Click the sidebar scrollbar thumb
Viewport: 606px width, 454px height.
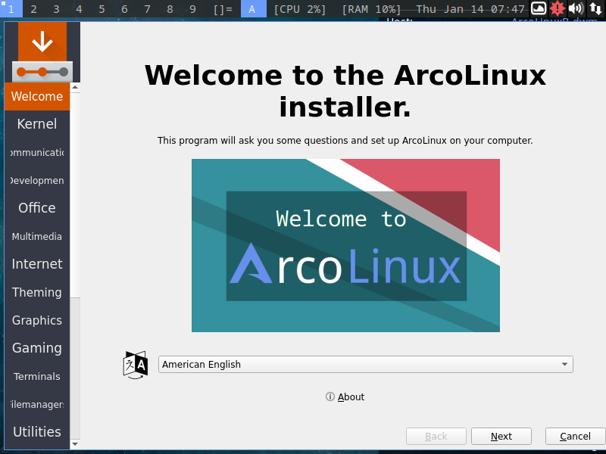point(75,195)
